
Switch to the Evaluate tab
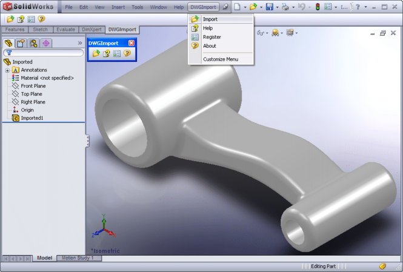[x=66, y=30]
